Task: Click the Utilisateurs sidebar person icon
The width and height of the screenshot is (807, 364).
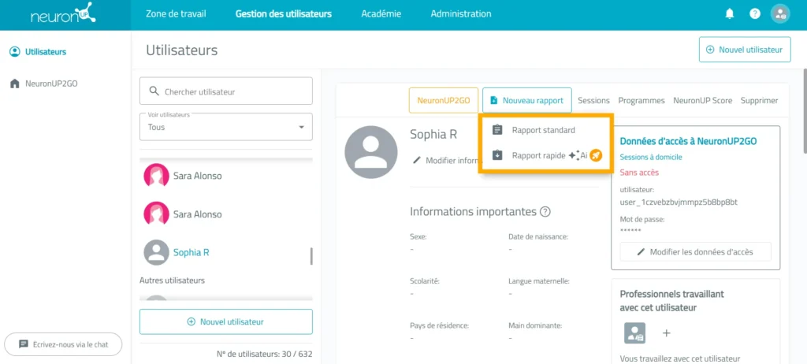Action: [x=14, y=51]
